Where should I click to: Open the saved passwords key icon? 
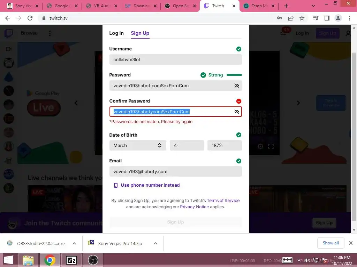(280, 18)
